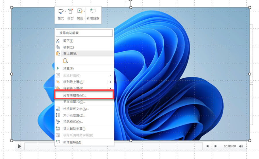Select the keep-text-only paste option icon
Screen dimensions: 259x159
pyautogui.click(x=66, y=61)
